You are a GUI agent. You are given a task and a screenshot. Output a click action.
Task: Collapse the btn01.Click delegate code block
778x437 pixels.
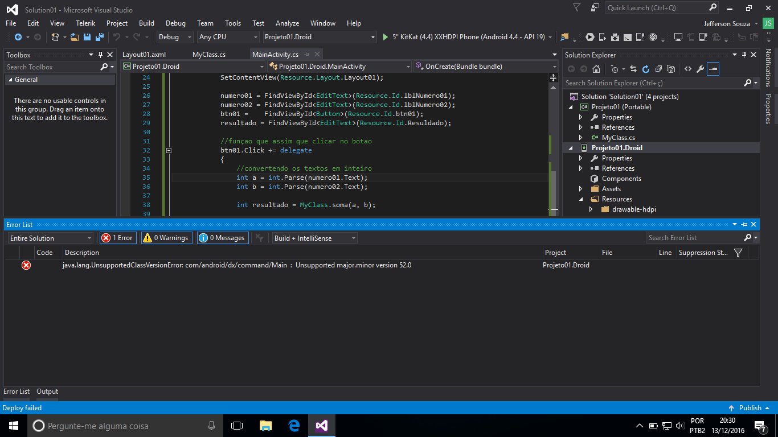[x=169, y=151]
